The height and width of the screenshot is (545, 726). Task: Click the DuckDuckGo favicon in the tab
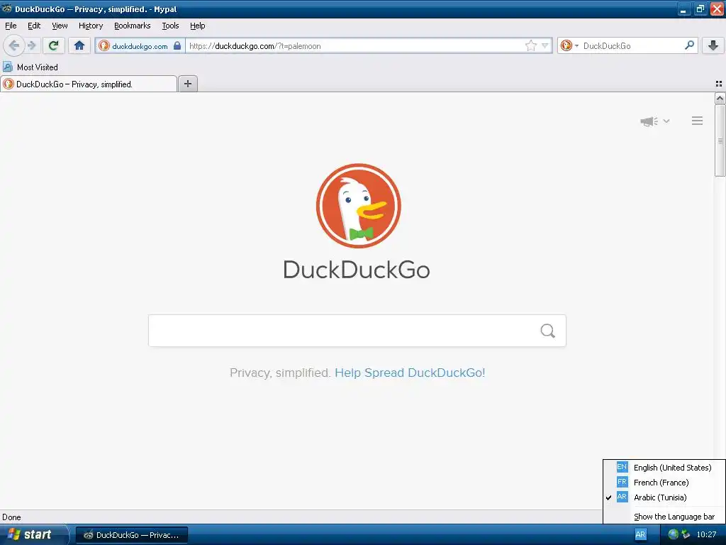coord(9,84)
